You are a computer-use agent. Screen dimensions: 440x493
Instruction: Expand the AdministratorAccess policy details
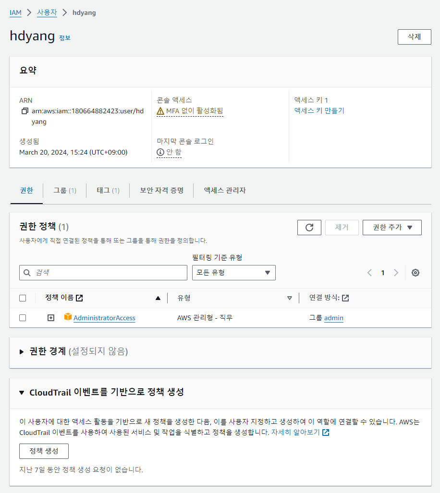(51, 318)
